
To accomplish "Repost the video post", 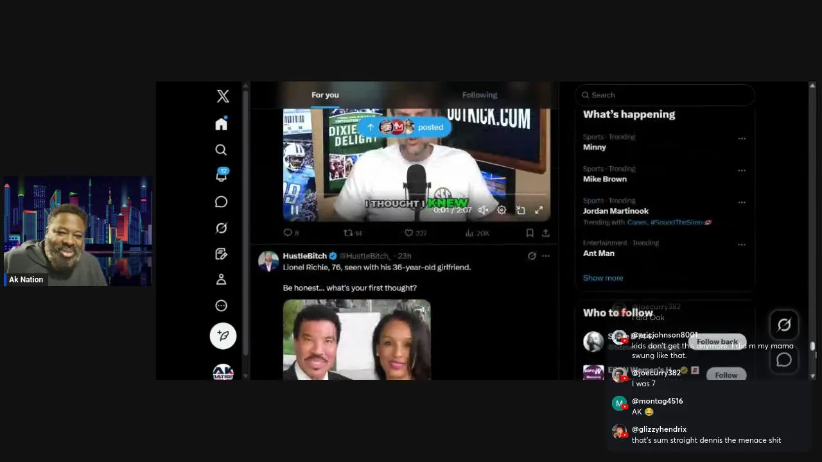I will click(353, 233).
